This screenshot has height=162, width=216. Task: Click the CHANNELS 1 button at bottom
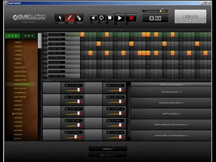coord(108,149)
